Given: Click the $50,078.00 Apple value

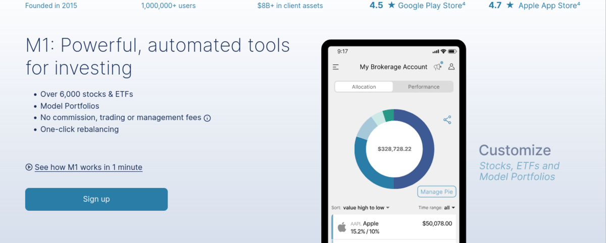Looking at the screenshot, I should point(437,223).
